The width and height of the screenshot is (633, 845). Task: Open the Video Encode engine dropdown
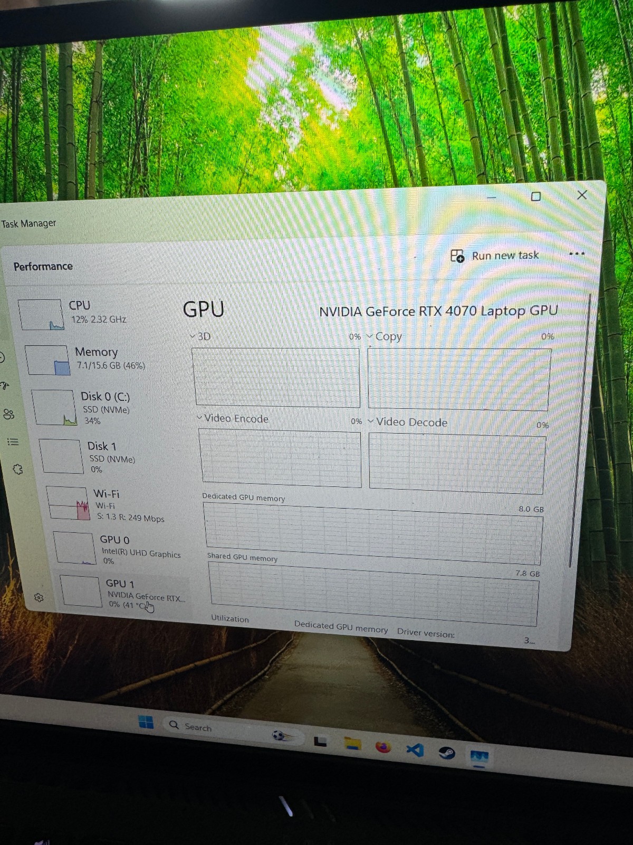click(x=199, y=418)
